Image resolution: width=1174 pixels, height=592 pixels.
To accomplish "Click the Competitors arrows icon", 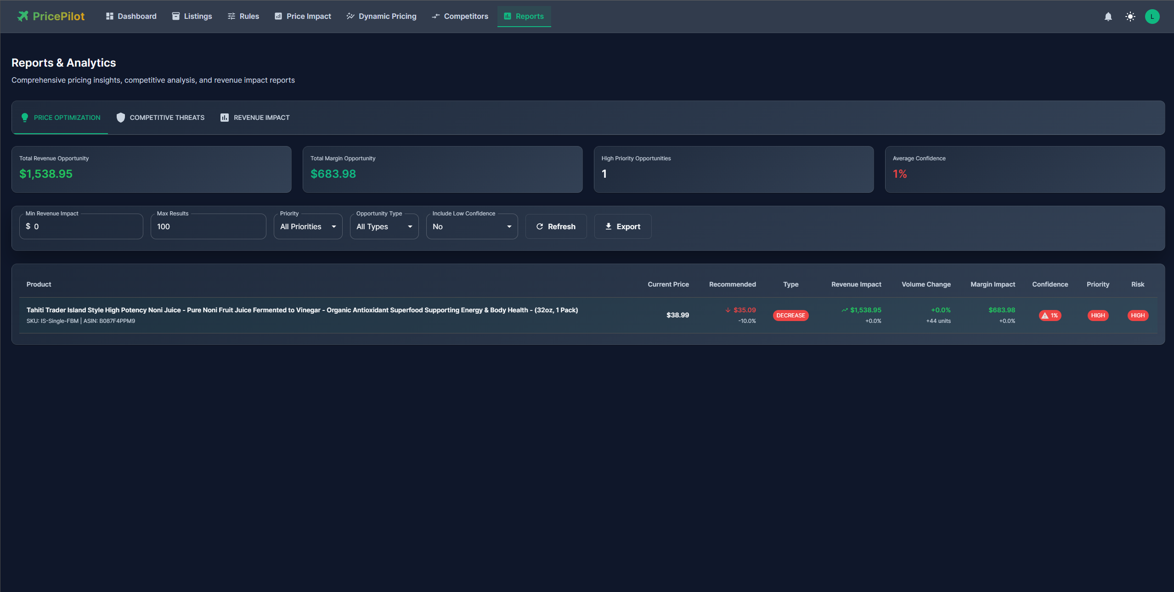I will (x=435, y=16).
